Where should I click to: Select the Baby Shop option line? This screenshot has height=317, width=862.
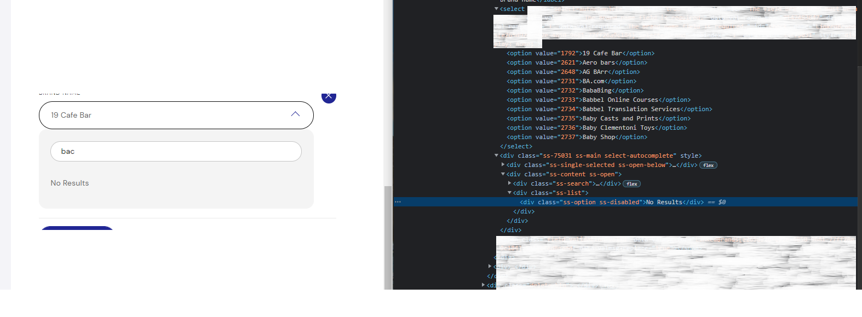click(x=577, y=137)
